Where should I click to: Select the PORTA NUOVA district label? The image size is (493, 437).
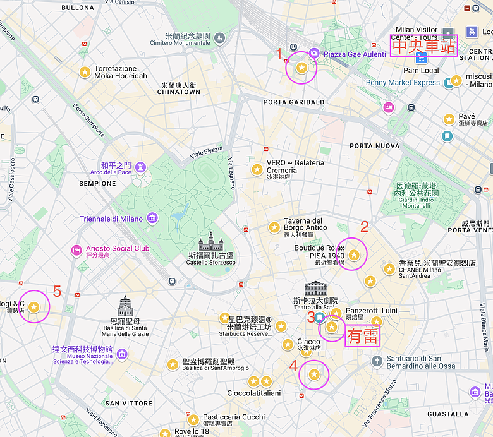374,146
